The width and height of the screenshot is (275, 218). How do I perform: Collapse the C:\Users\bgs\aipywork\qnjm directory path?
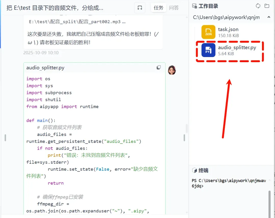click(269, 17)
